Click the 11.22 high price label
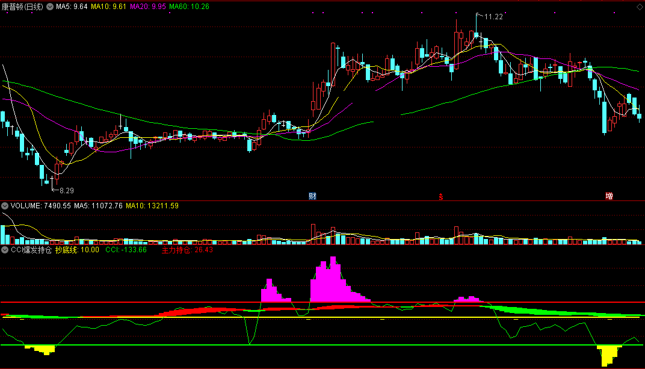 point(493,17)
